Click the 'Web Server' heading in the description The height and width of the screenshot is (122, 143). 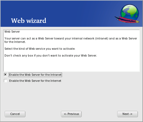coord(12,32)
